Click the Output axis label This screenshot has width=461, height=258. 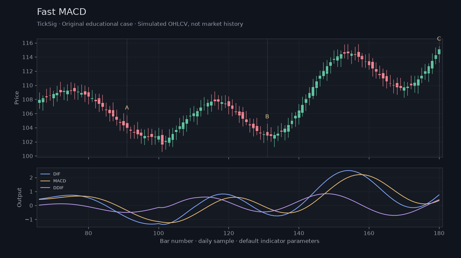20,197
